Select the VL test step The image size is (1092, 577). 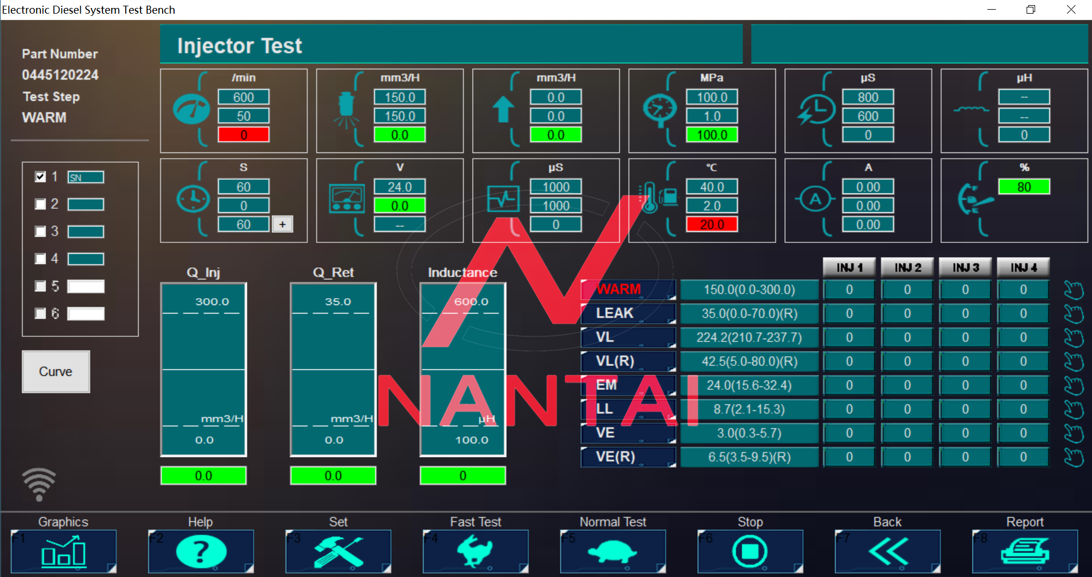coord(628,337)
